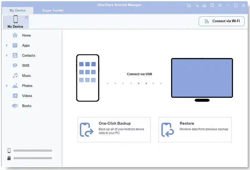Open the help feedback icon
The width and height of the screenshot is (250, 170).
click(212, 6)
